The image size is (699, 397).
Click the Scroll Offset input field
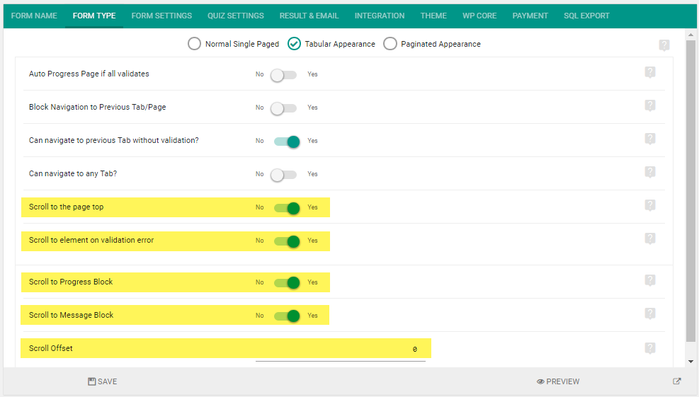341,350
